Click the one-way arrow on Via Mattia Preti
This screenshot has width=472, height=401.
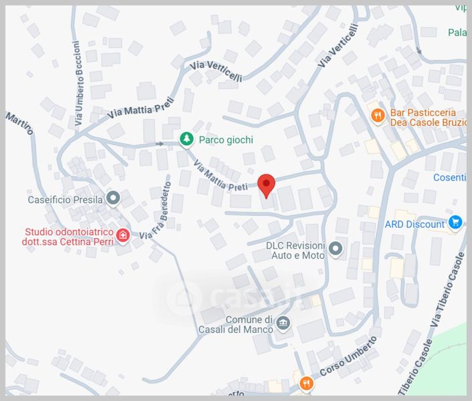160,144
